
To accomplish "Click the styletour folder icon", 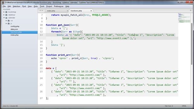I will pos(6,15).
